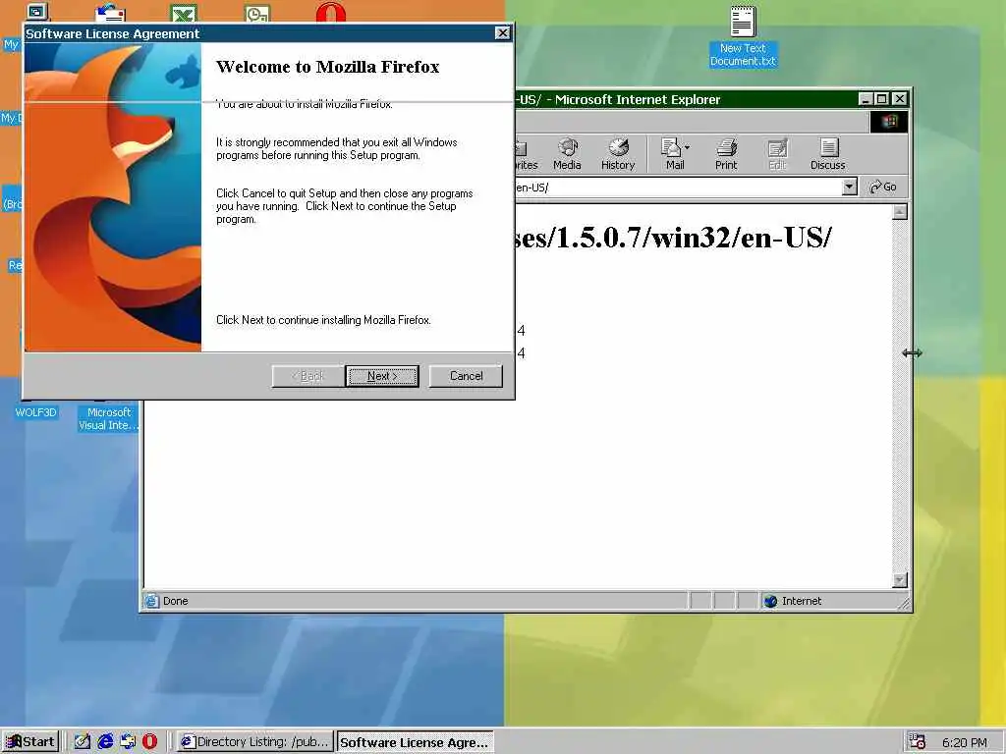Click the IE vertical scrollbar up arrow
This screenshot has width=1006, height=754.
point(900,212)
